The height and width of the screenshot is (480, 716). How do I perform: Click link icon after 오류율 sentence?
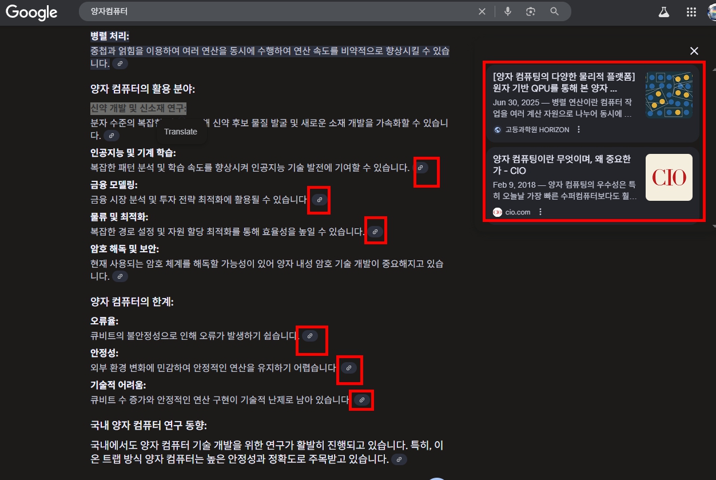click(310, 336)
